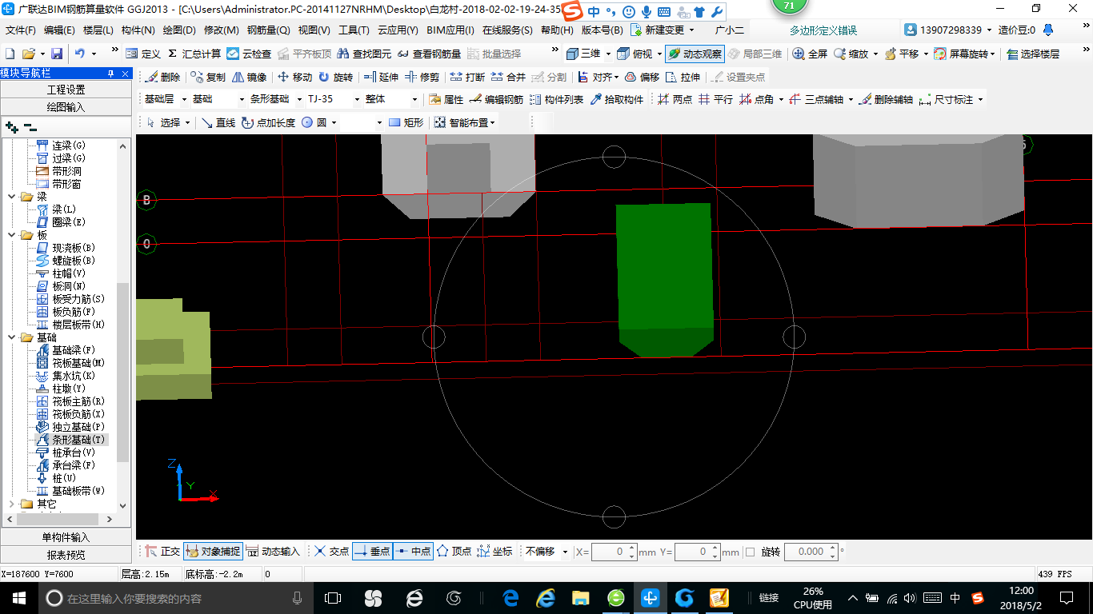Expand the 其它 tree folder

(12, 504)
